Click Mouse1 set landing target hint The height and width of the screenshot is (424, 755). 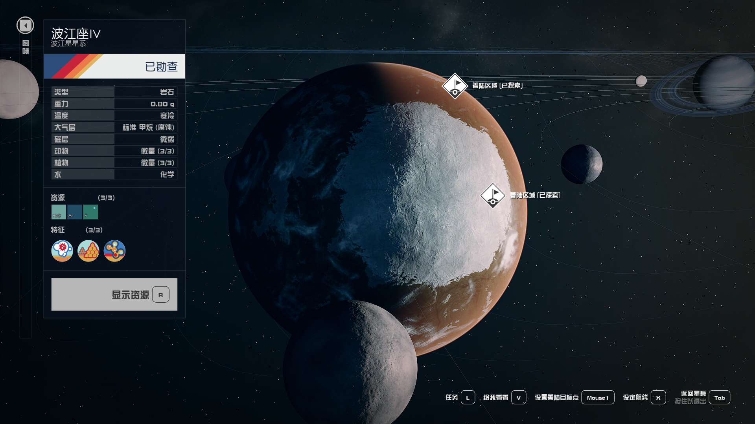[x=598, y=397]
